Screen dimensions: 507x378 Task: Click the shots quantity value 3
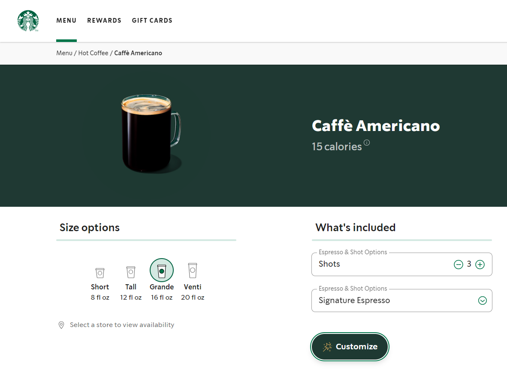point(469,264)
